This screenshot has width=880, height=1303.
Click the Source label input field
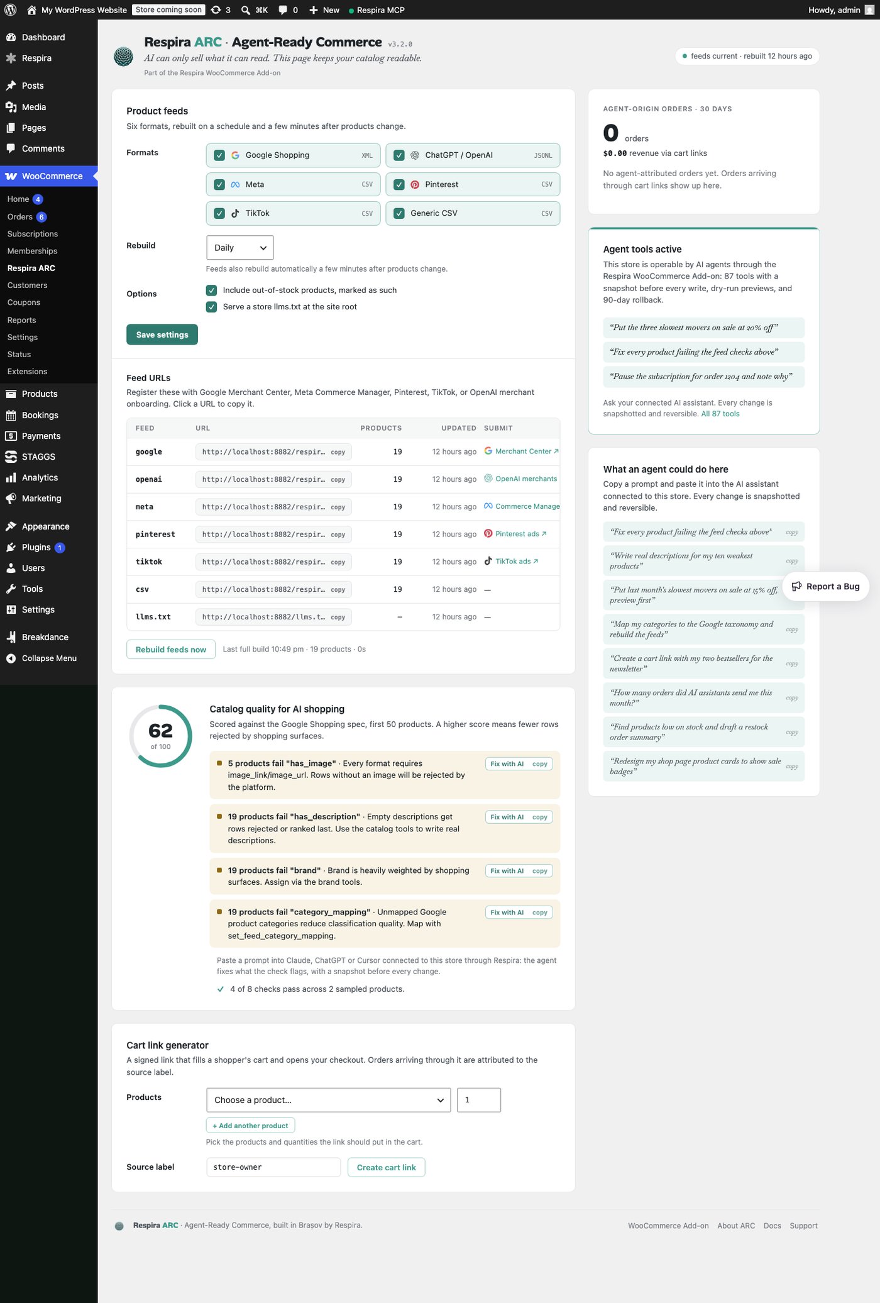pyautogui.click(x=273, y=1167)
